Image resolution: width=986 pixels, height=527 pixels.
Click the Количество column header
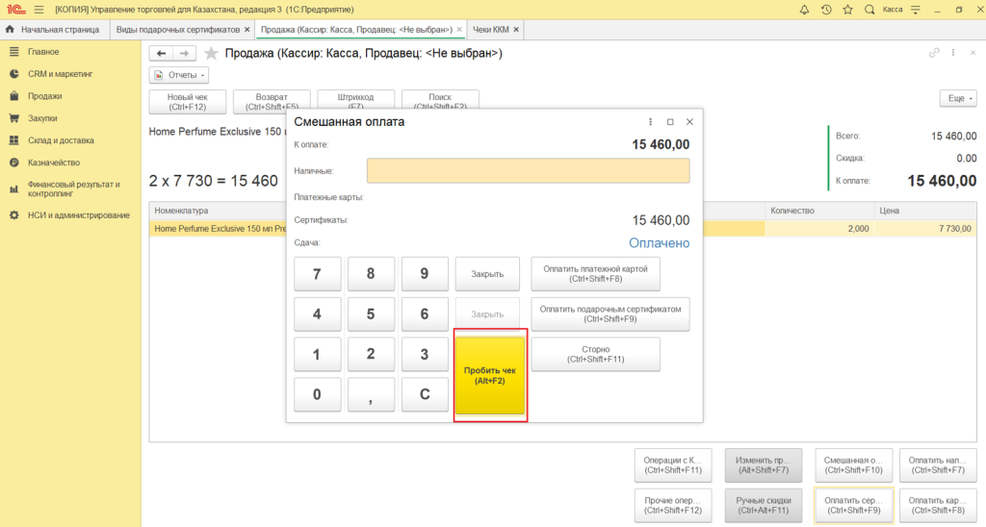point(819,211)
